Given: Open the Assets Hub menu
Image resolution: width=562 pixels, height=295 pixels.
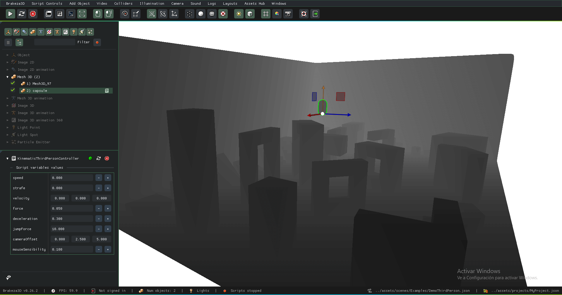Looking at the screenshot, I should (254, 4).
